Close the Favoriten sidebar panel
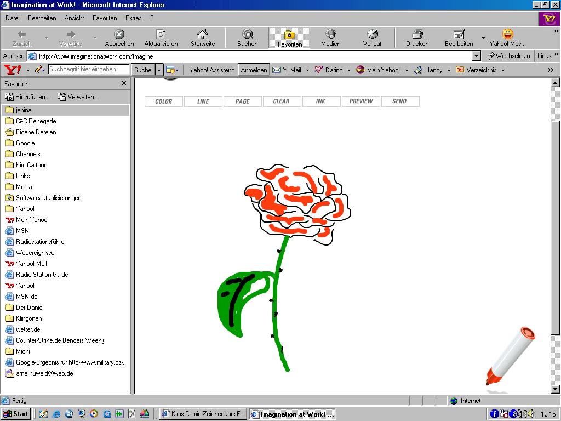 pos(124,83)
